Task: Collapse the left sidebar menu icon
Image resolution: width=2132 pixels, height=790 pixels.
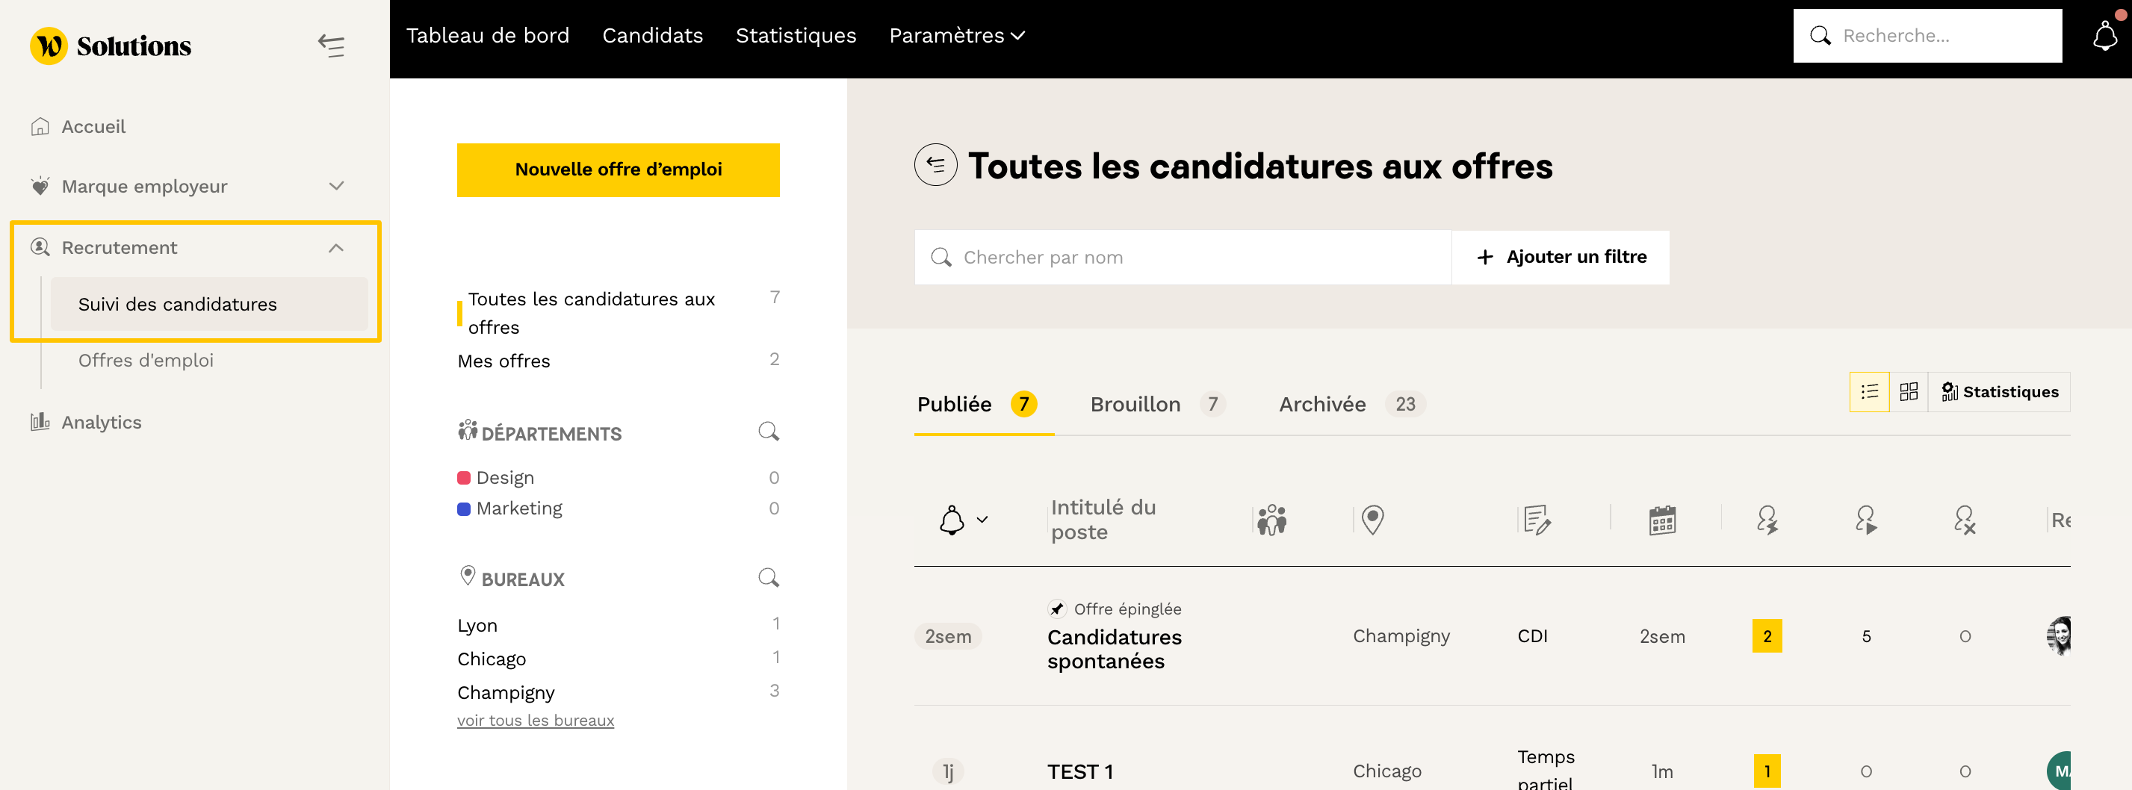Action: pos(331,46)
